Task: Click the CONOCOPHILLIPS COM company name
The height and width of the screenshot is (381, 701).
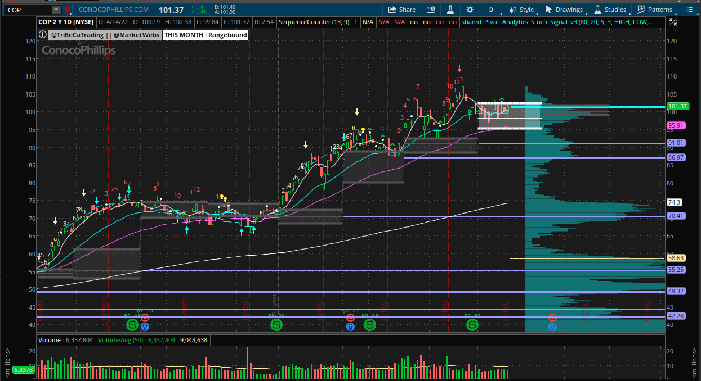Action: (x=114, y=10)
